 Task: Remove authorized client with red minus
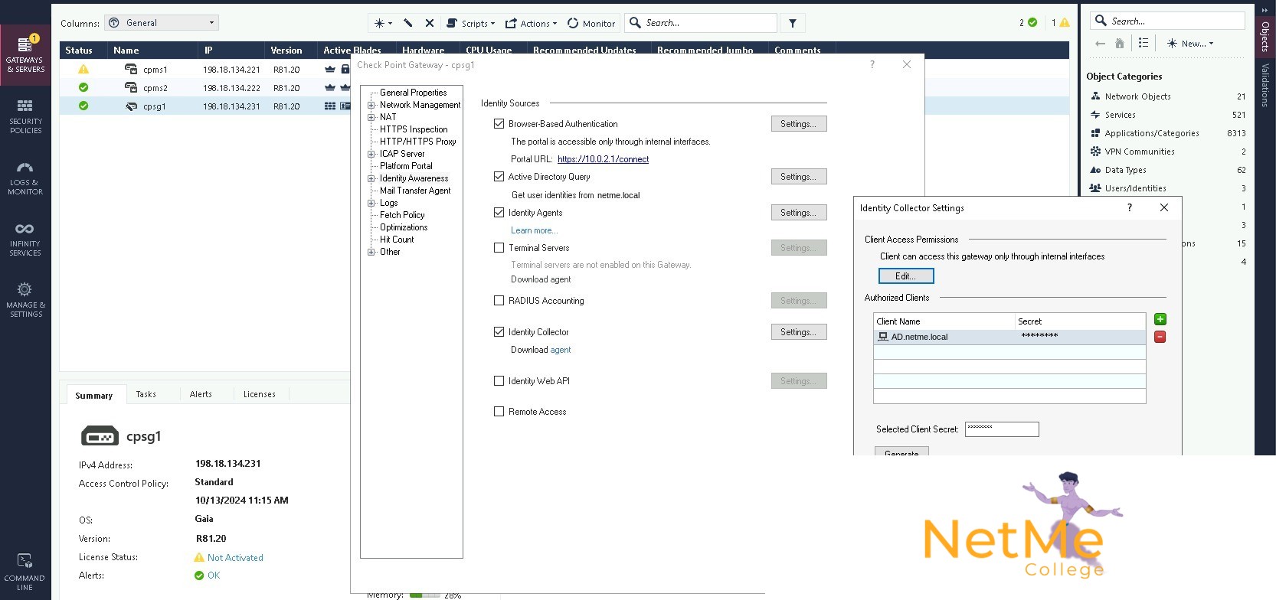click(1160, 337)
